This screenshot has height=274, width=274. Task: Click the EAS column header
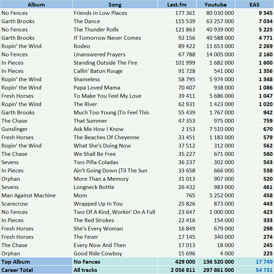click(254, 4)
